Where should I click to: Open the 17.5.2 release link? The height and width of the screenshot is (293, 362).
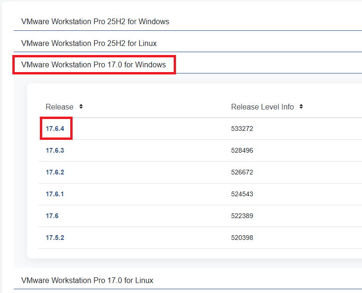(x=55, y=238)
